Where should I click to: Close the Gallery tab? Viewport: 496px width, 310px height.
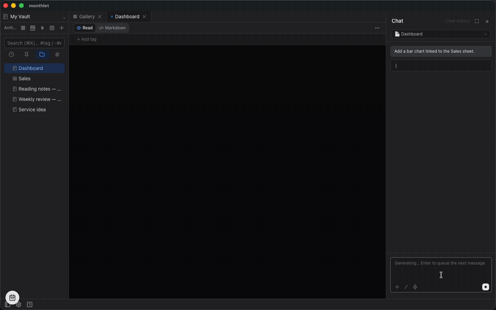(x=100, y=17)
